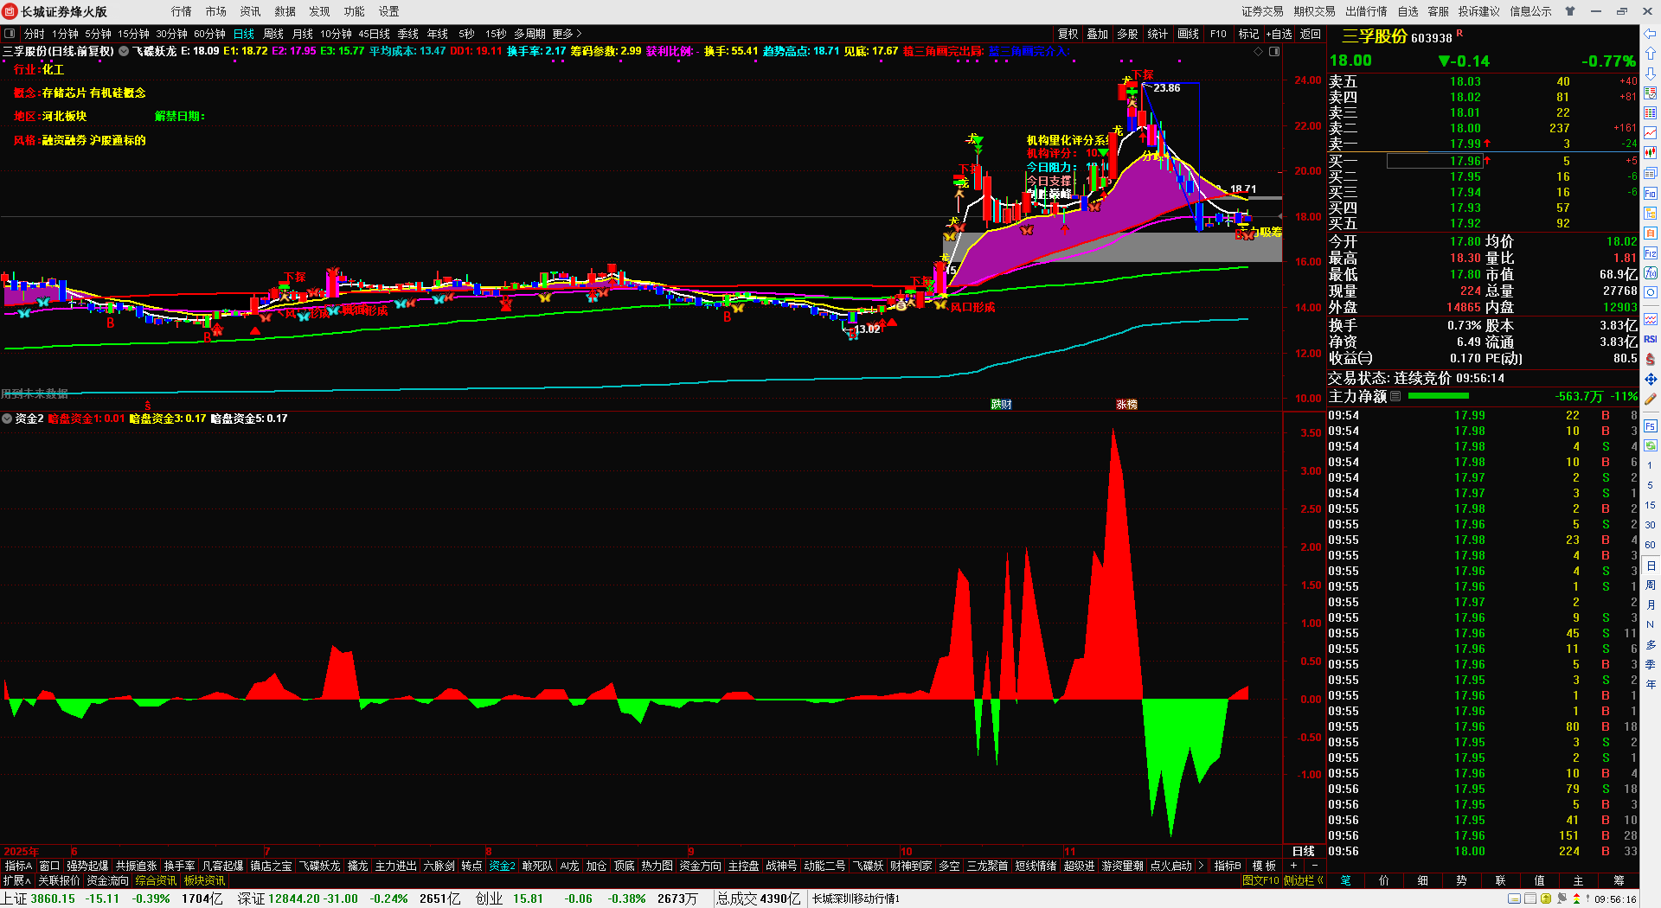
Task: Click the 买一 price 17.96 field
Action: (1434, 161)
